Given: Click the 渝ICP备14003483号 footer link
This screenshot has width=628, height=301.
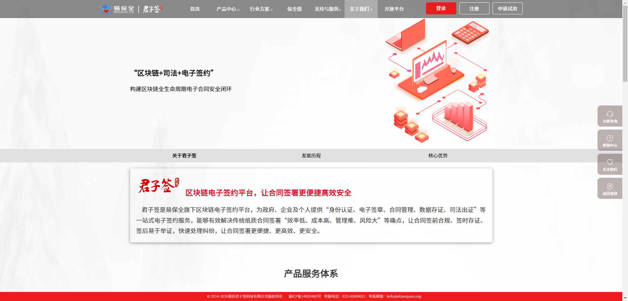Looking at the screenshot, I should pos(305,296).
